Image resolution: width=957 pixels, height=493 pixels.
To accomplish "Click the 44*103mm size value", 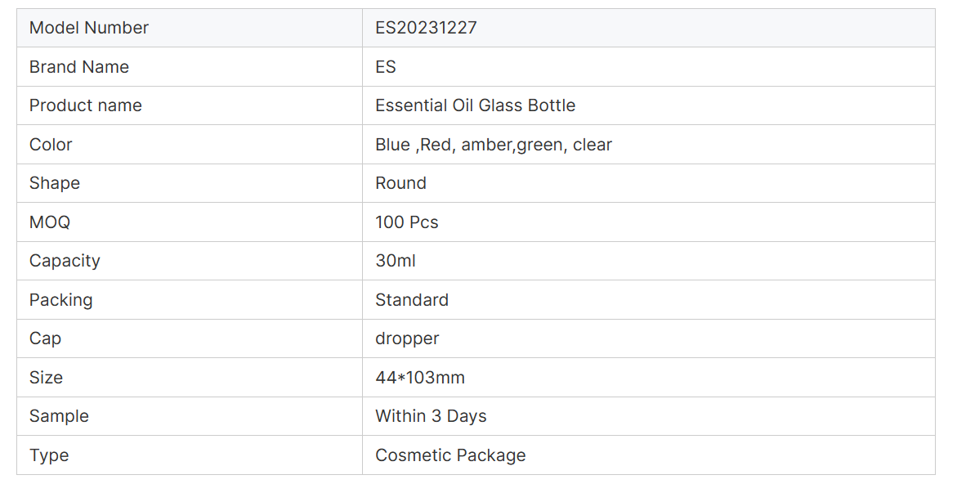I will (x=420, y=377).
